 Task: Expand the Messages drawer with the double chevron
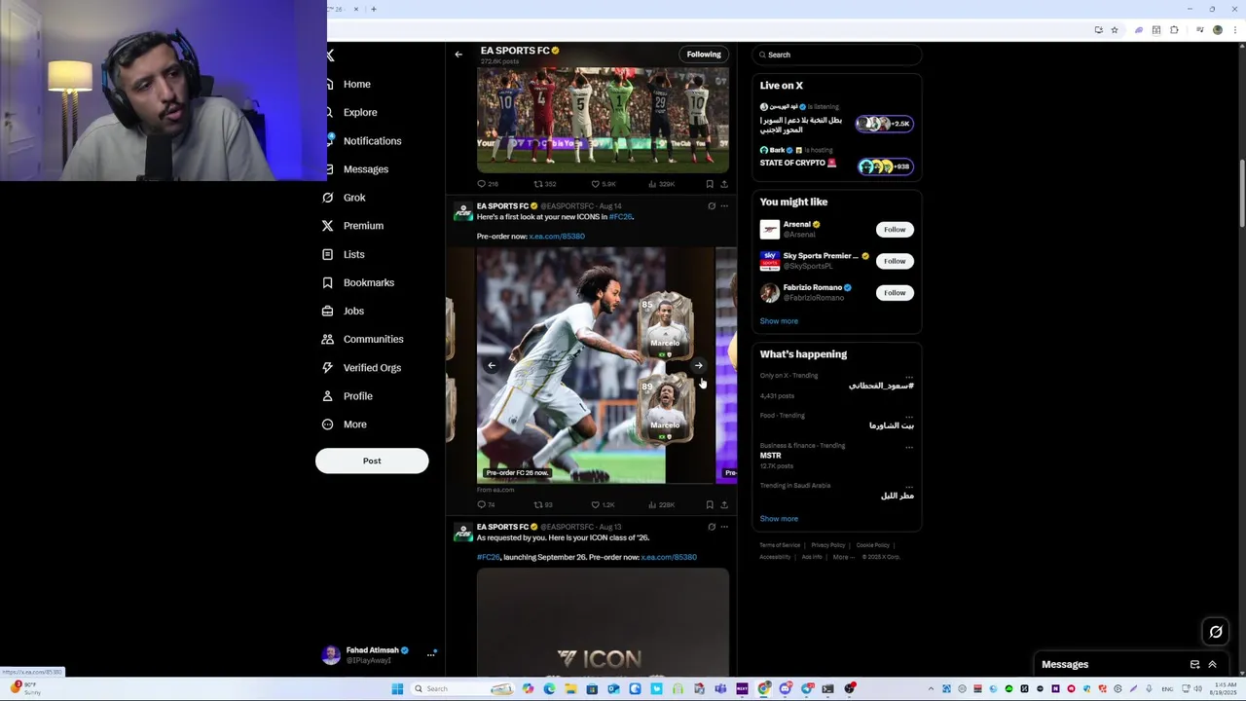(1212, 664)
